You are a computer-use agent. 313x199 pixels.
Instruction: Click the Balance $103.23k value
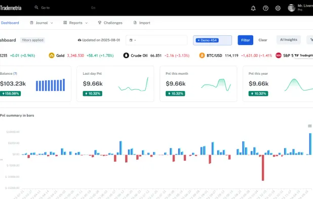[13, 83]
